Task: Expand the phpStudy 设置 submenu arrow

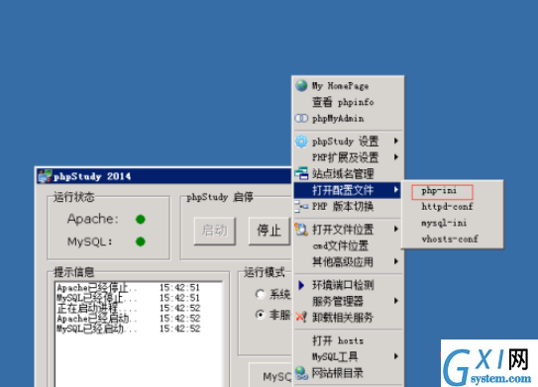Action: click(x=396, y=141)
